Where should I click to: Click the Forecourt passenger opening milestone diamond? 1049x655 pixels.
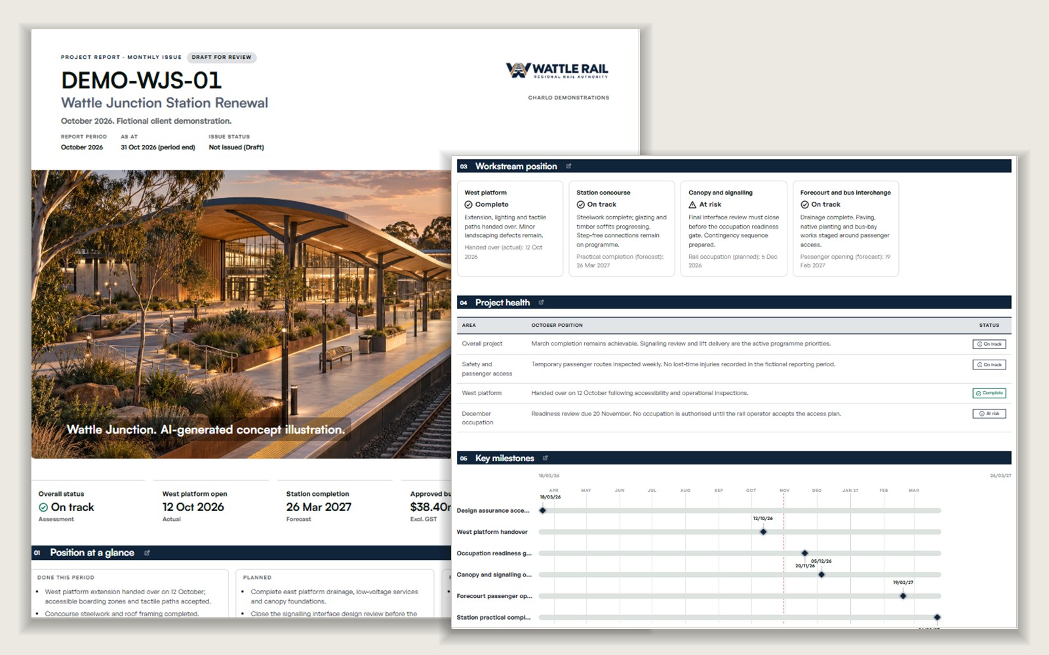click(x=903, y=596)
